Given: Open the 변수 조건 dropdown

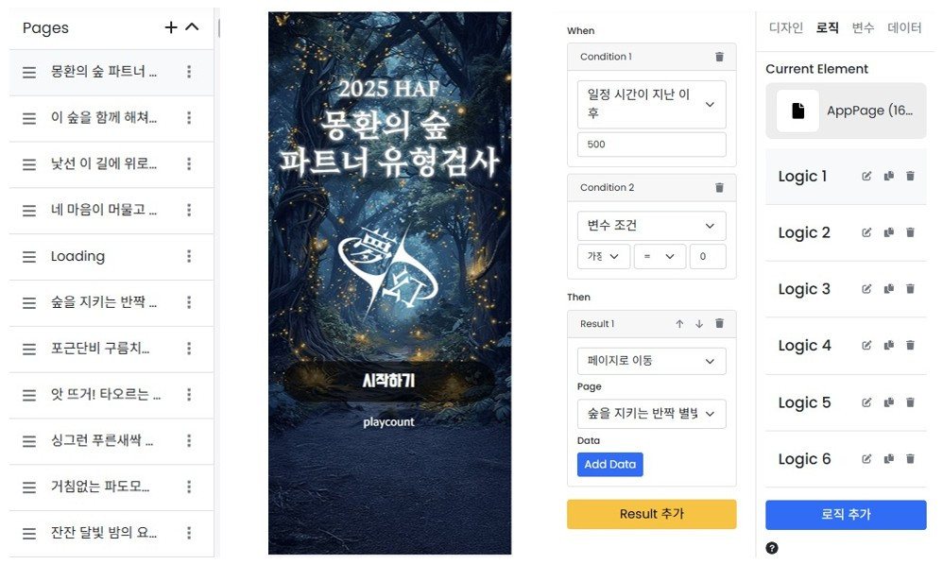Looking at the screenshot, I should (x=652, y=226).
